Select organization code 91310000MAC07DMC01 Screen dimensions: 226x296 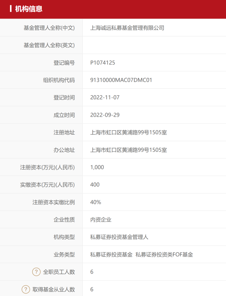click(x=121, y=80)
